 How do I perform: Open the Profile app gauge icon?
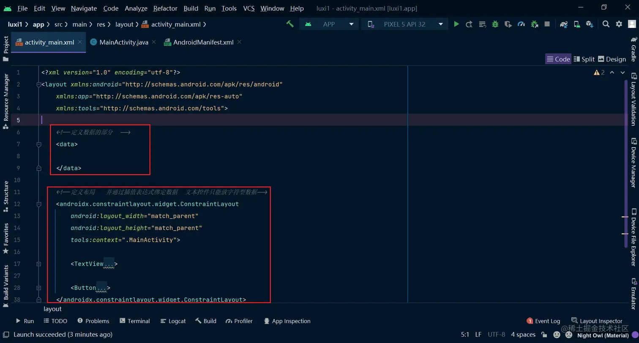(521, 24)
